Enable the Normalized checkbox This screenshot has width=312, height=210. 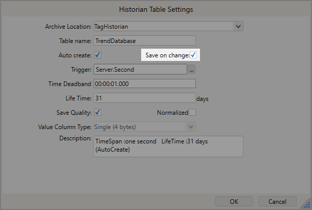(x=192, y=112)
